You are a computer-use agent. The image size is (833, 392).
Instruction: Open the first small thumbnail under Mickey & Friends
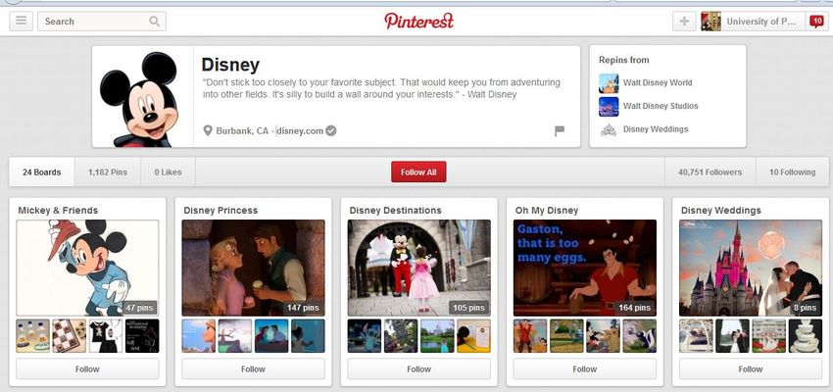point(33,336)
